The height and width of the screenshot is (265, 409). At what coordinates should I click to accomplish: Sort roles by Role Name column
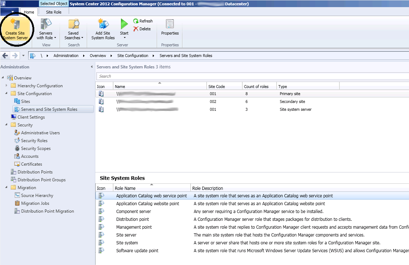(152, 188)
